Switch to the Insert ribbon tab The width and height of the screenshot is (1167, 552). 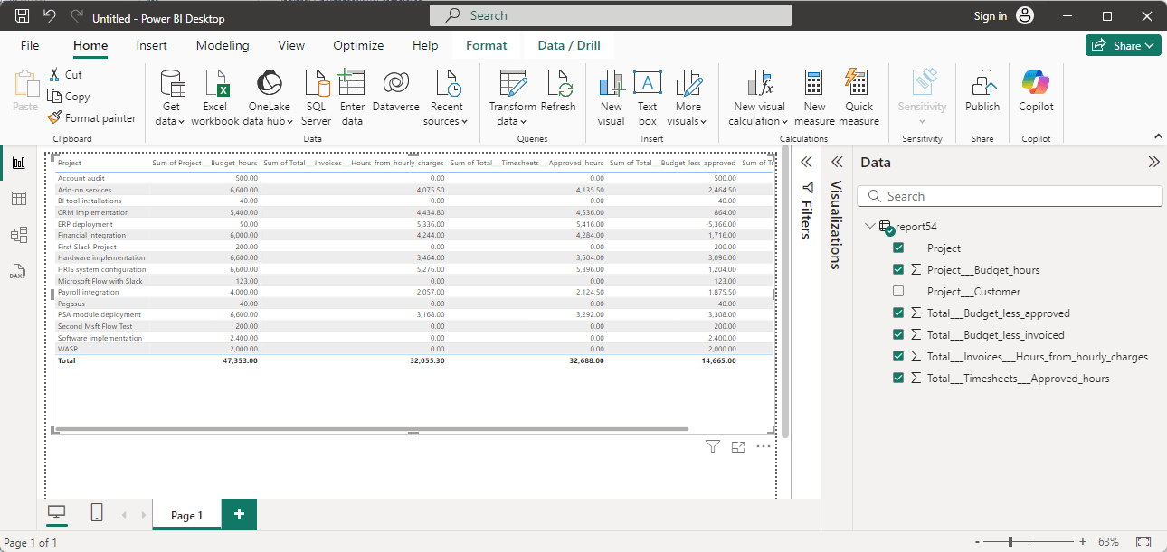[152, 45]
